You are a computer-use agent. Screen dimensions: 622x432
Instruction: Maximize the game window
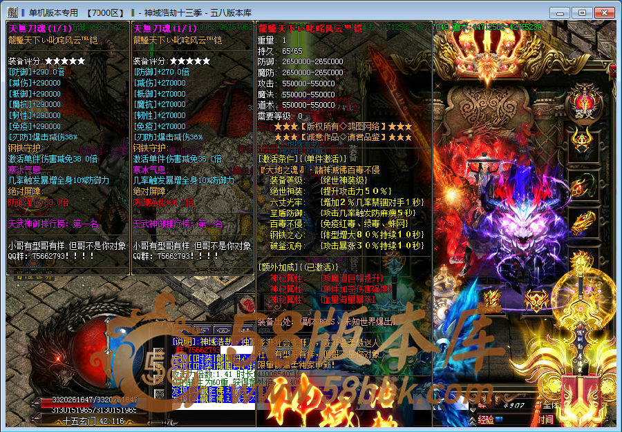[x=582, y=13]
